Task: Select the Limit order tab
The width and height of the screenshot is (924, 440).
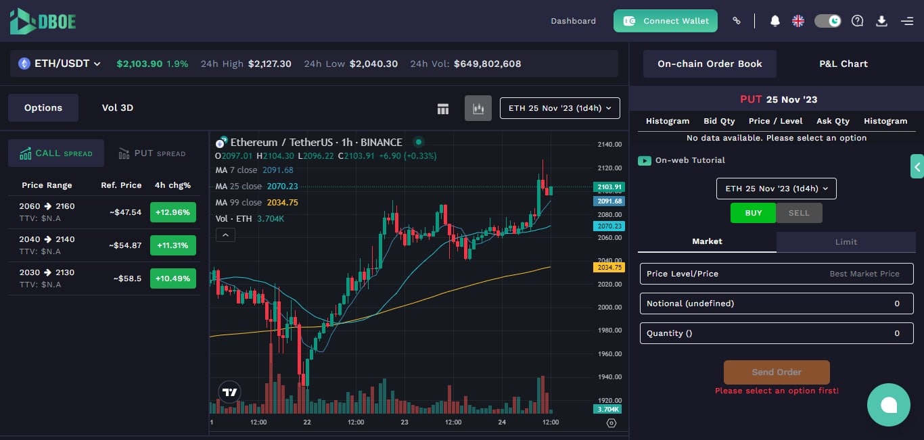Action: tap(846, 241)
